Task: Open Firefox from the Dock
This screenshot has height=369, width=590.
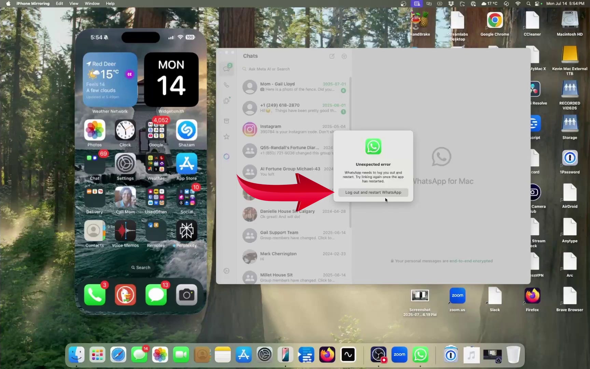Action: tap(327, 355)
